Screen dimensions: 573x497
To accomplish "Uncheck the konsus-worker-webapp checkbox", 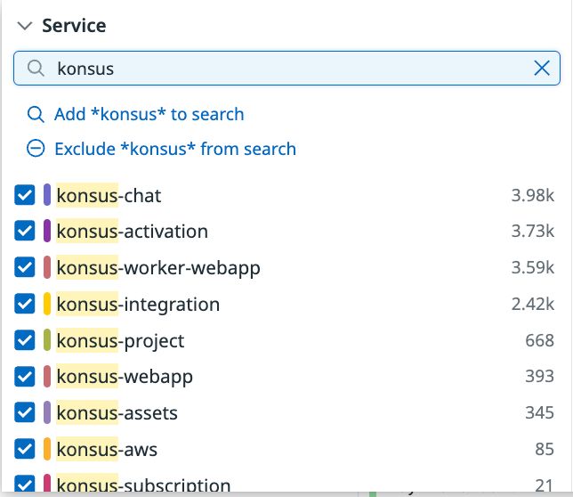I will click(x=25, y=267).
